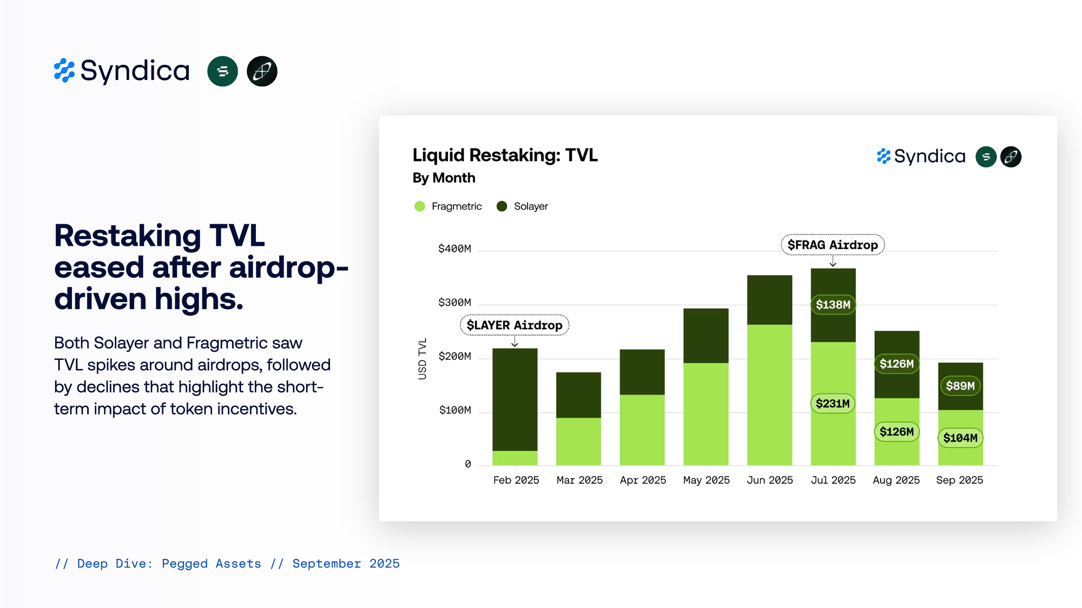Click small Fragmetric icon in chart corner
This screenshot has width=1082, height=608.
click(x=1011, y=157)
